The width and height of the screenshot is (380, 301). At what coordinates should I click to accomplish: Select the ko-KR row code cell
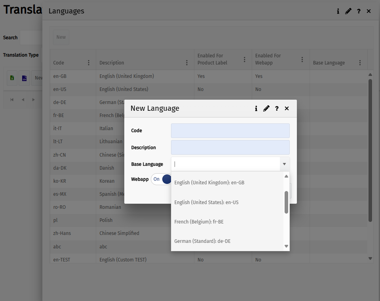coord(73,181)
